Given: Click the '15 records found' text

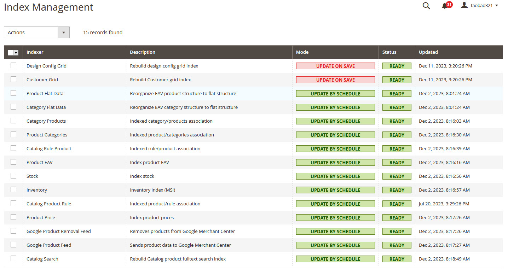Looking at the screenshot, I should (x=103, y=32).
